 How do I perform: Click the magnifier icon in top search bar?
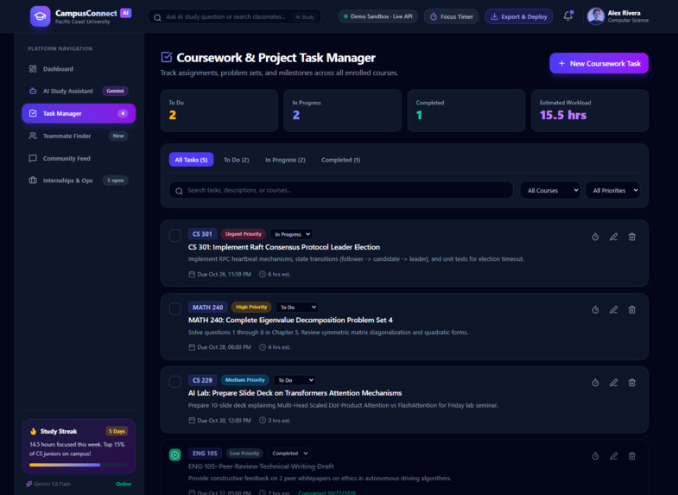(x=158, y=17)
